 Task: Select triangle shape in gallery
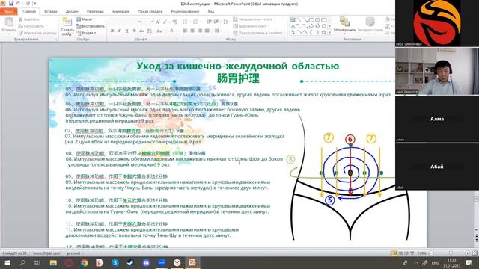coord(293,26)
